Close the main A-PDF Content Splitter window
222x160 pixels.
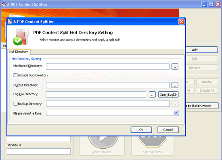coord(218,4)
